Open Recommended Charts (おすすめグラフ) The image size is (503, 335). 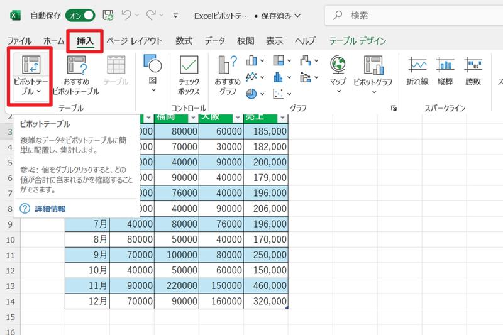point(228,75)
